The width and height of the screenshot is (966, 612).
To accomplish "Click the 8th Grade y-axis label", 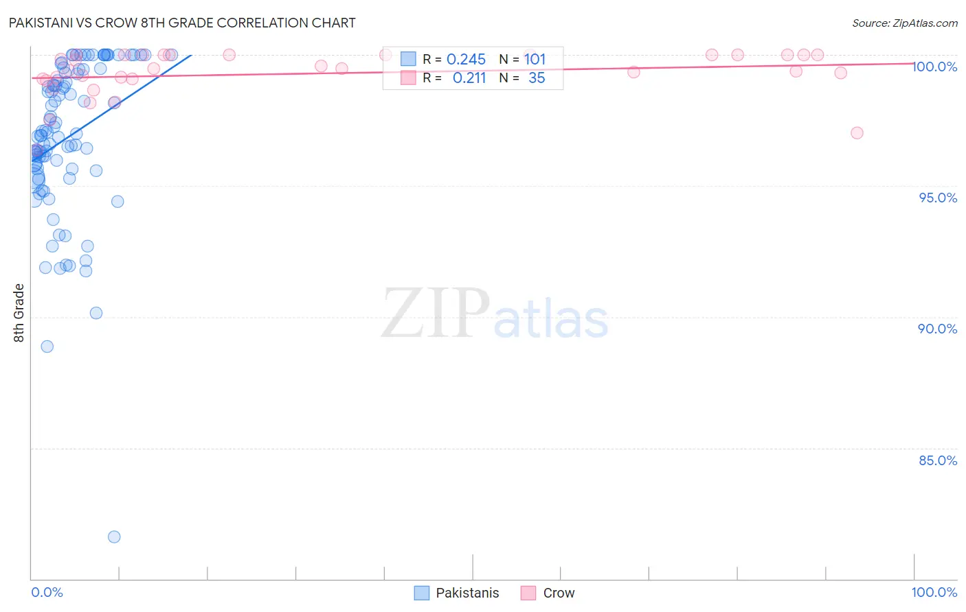I will pyautogui.click(x=19, y=313).
